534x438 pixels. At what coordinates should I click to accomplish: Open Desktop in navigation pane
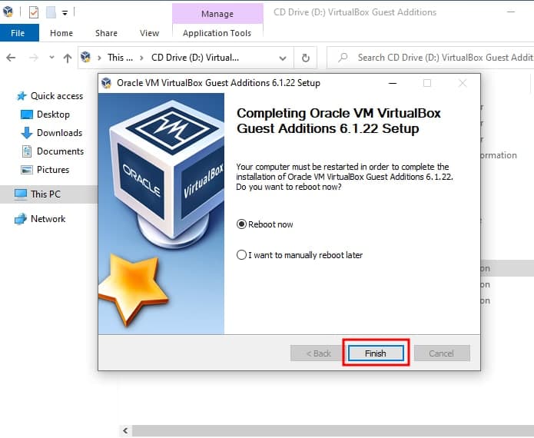[53, 114]
